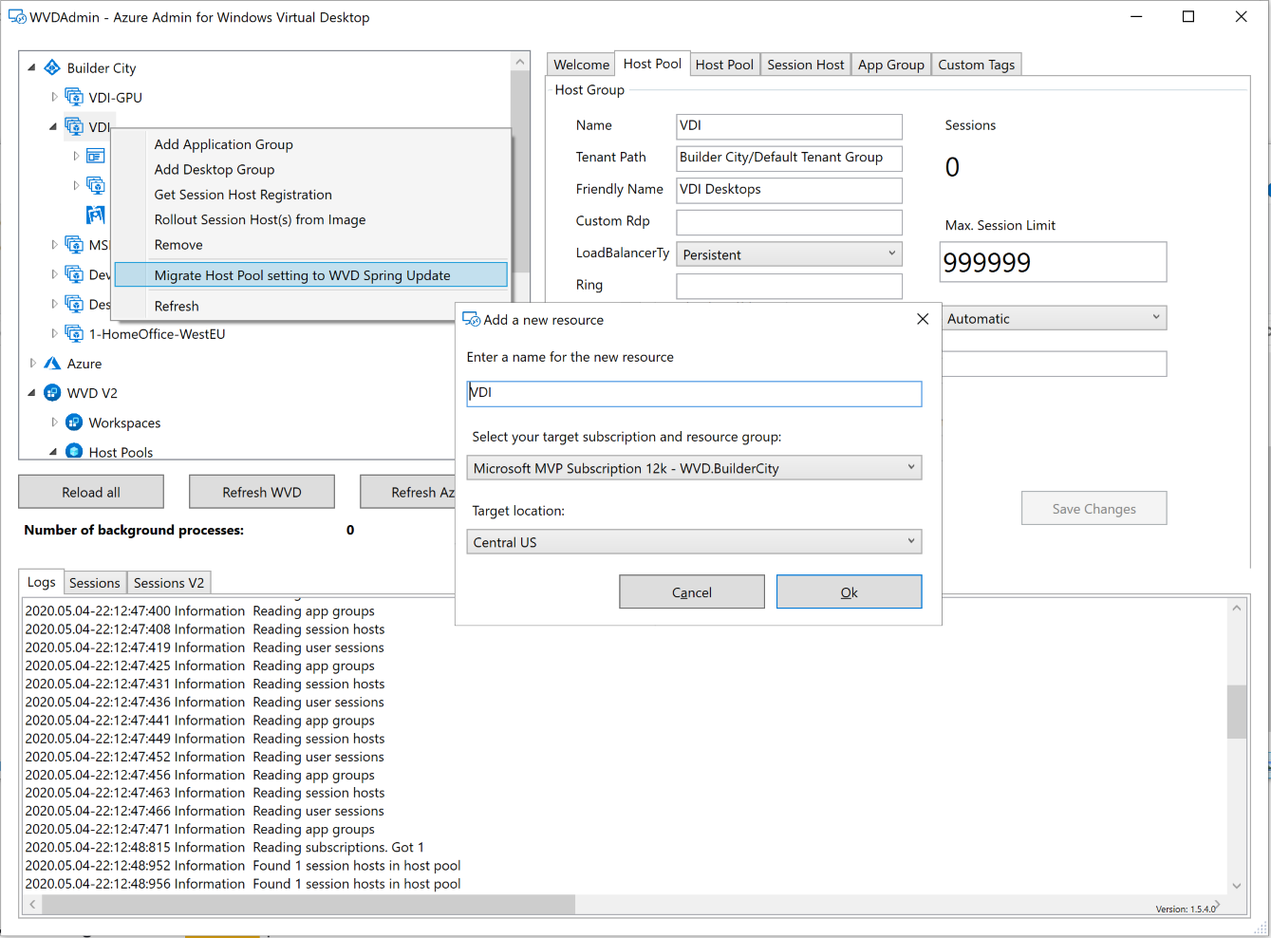Switch to the Custom Tags tab
1271x938 pixels.
[x=976, y=65]
